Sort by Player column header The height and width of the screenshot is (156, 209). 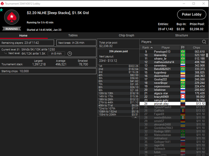(166, 48)
